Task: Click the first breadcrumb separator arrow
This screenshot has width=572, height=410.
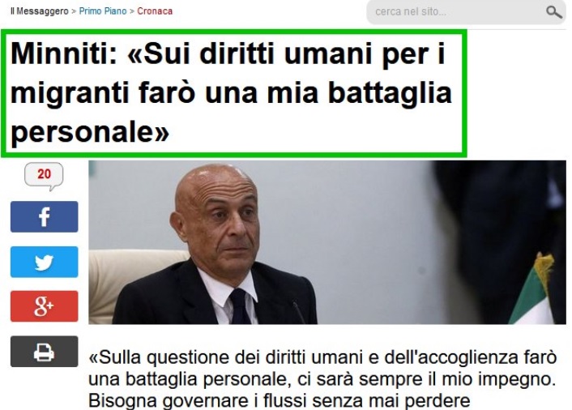Action: [74, 11]
